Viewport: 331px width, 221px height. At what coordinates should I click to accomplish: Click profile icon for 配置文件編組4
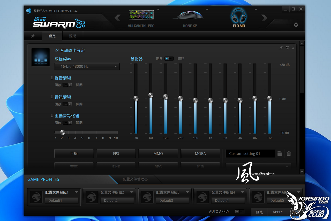tap(202, 197)
